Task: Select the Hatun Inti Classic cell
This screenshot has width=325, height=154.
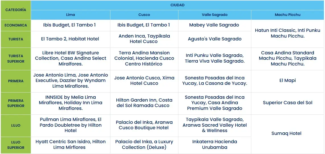Action: (287, 33)
